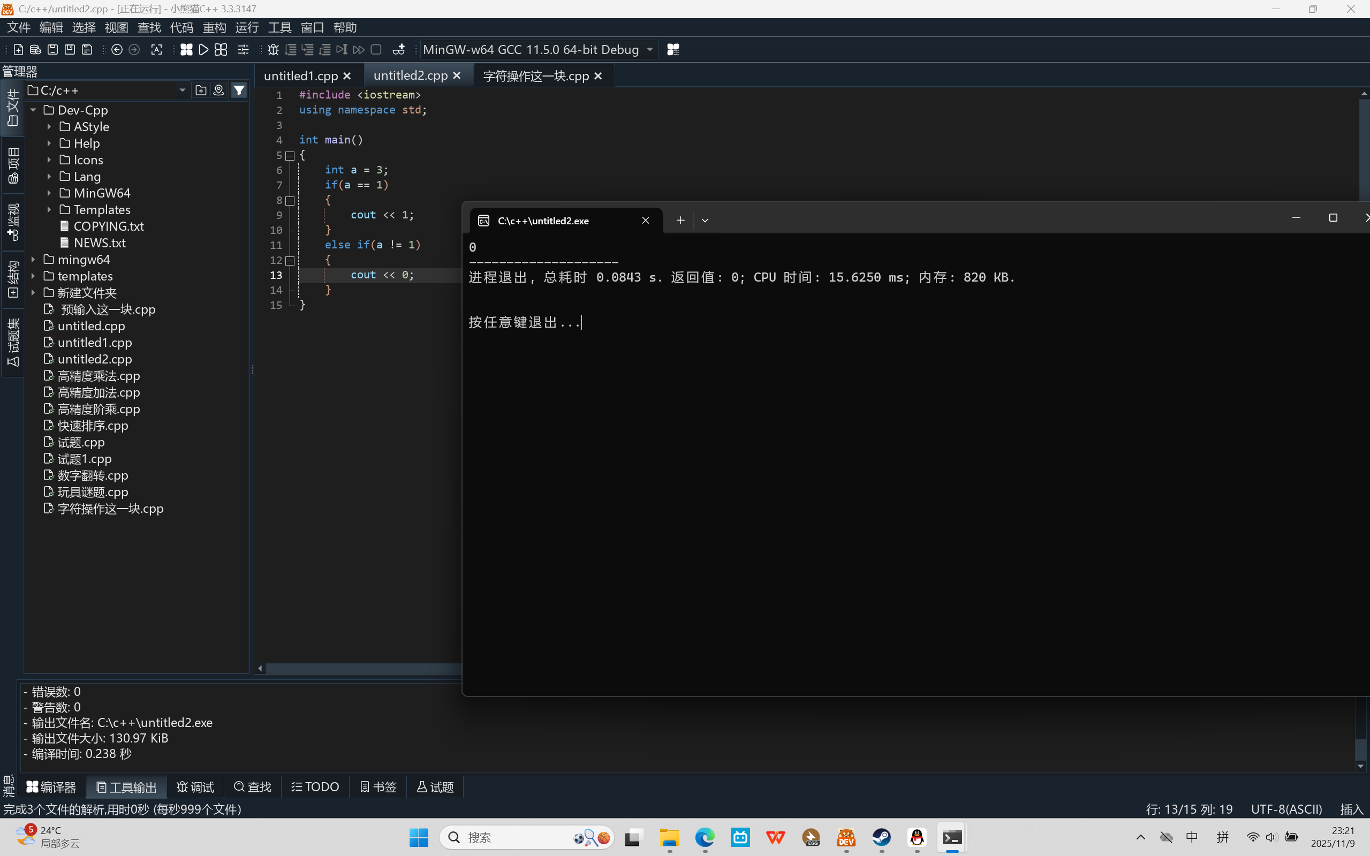Click the Compile icon in toolbar
The width and height of the screenshot is (1370, 856).
tap(186, 50)
